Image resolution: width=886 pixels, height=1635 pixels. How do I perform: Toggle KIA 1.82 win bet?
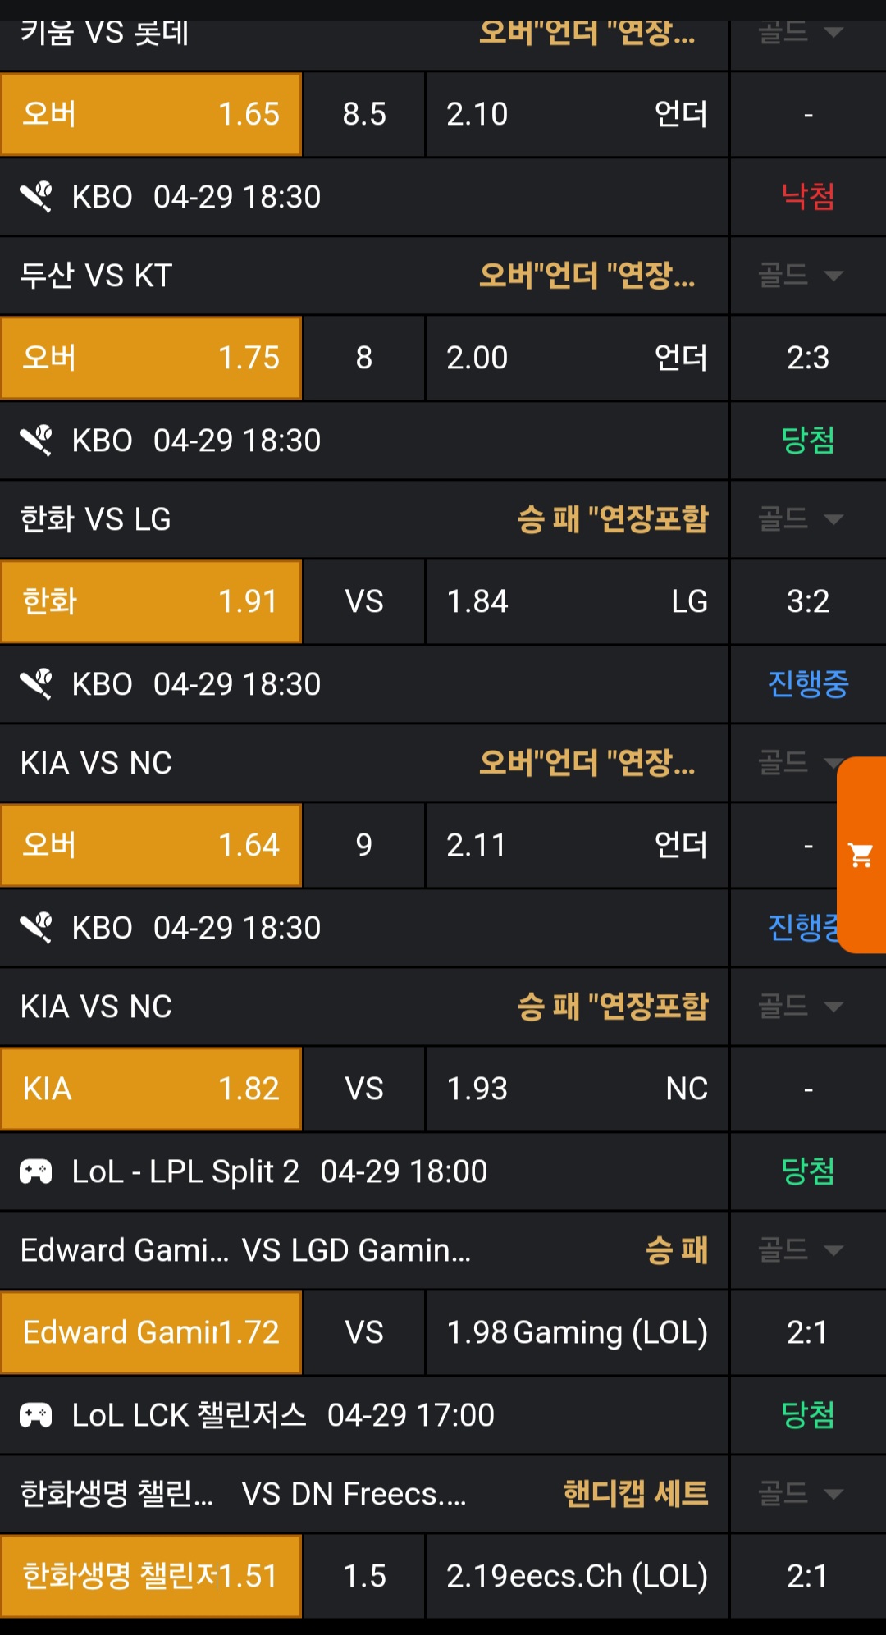(152, 1089)
